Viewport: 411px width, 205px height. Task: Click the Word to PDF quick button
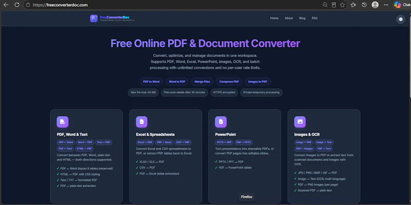point(177,82)
